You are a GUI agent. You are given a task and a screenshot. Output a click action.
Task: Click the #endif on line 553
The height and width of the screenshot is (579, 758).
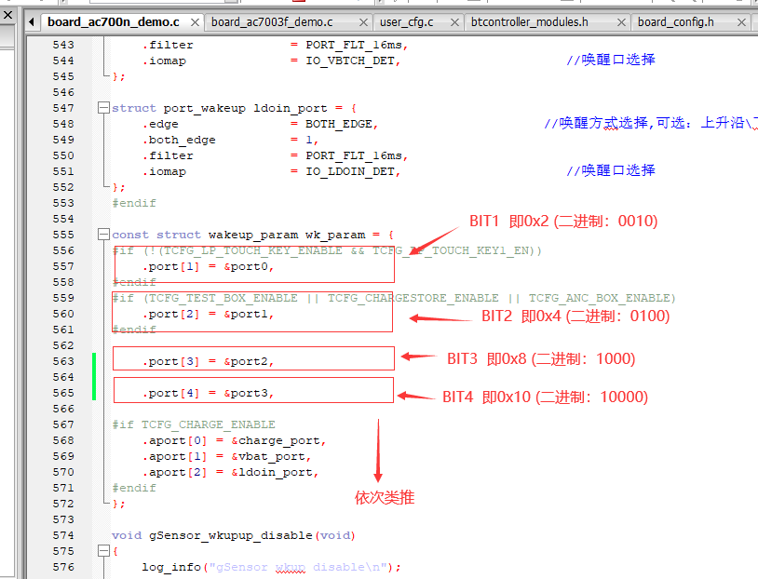coord(134,204)
